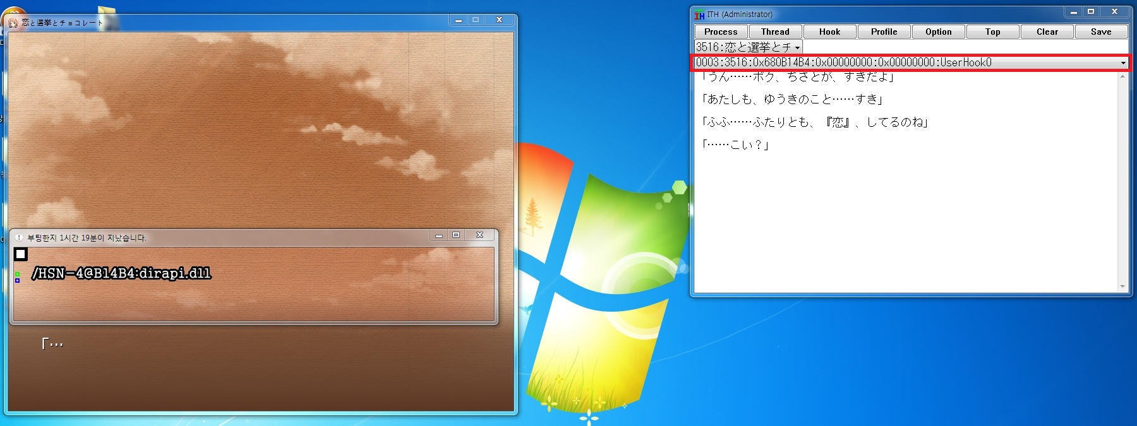Click the game window's character title icon
Screen dimensions: 1137x426
pos(13,23)
